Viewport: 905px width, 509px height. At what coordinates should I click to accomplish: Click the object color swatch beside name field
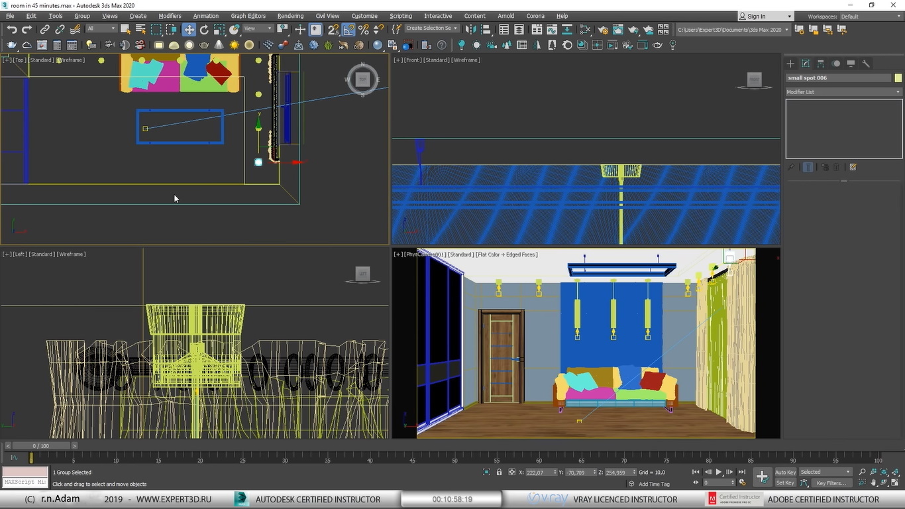coord(898,78)
